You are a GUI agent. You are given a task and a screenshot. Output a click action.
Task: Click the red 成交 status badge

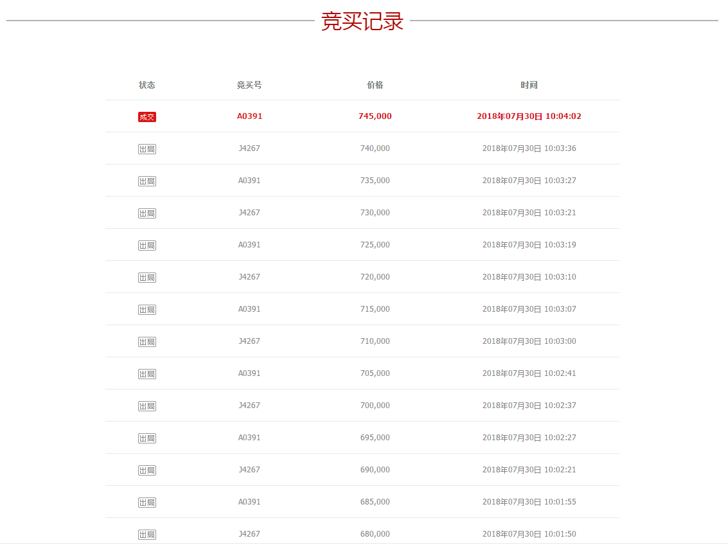pyautogui.click(x=146, y=117)
